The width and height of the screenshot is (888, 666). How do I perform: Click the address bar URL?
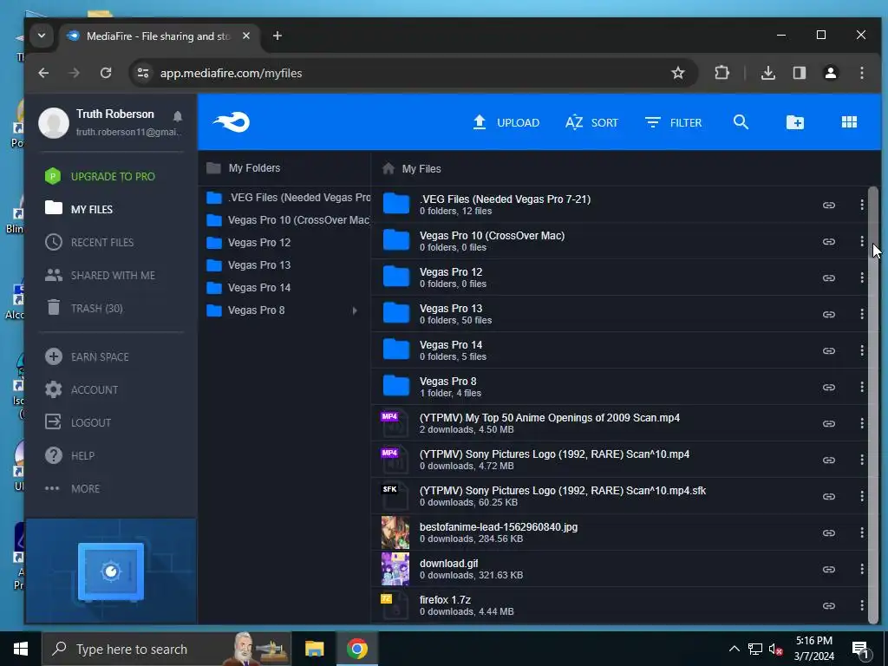pos(231,73)
